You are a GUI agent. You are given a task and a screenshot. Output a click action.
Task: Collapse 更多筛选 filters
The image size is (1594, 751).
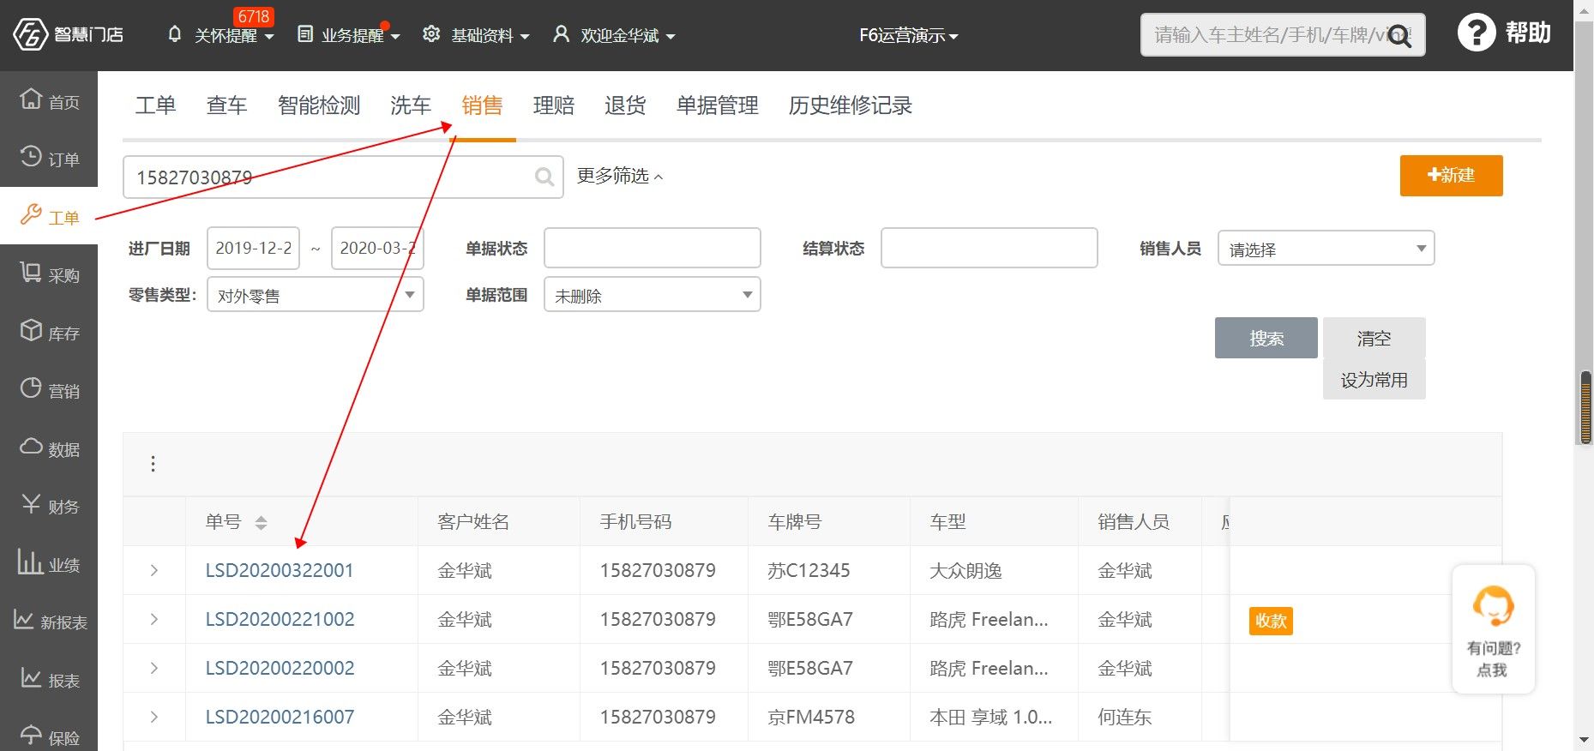(620, 176)
